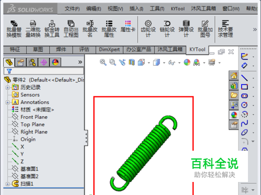Click 批量替换模板 tool icon
Image resolution: width=261 pixels, height=195 pixels.
(14, 29)
